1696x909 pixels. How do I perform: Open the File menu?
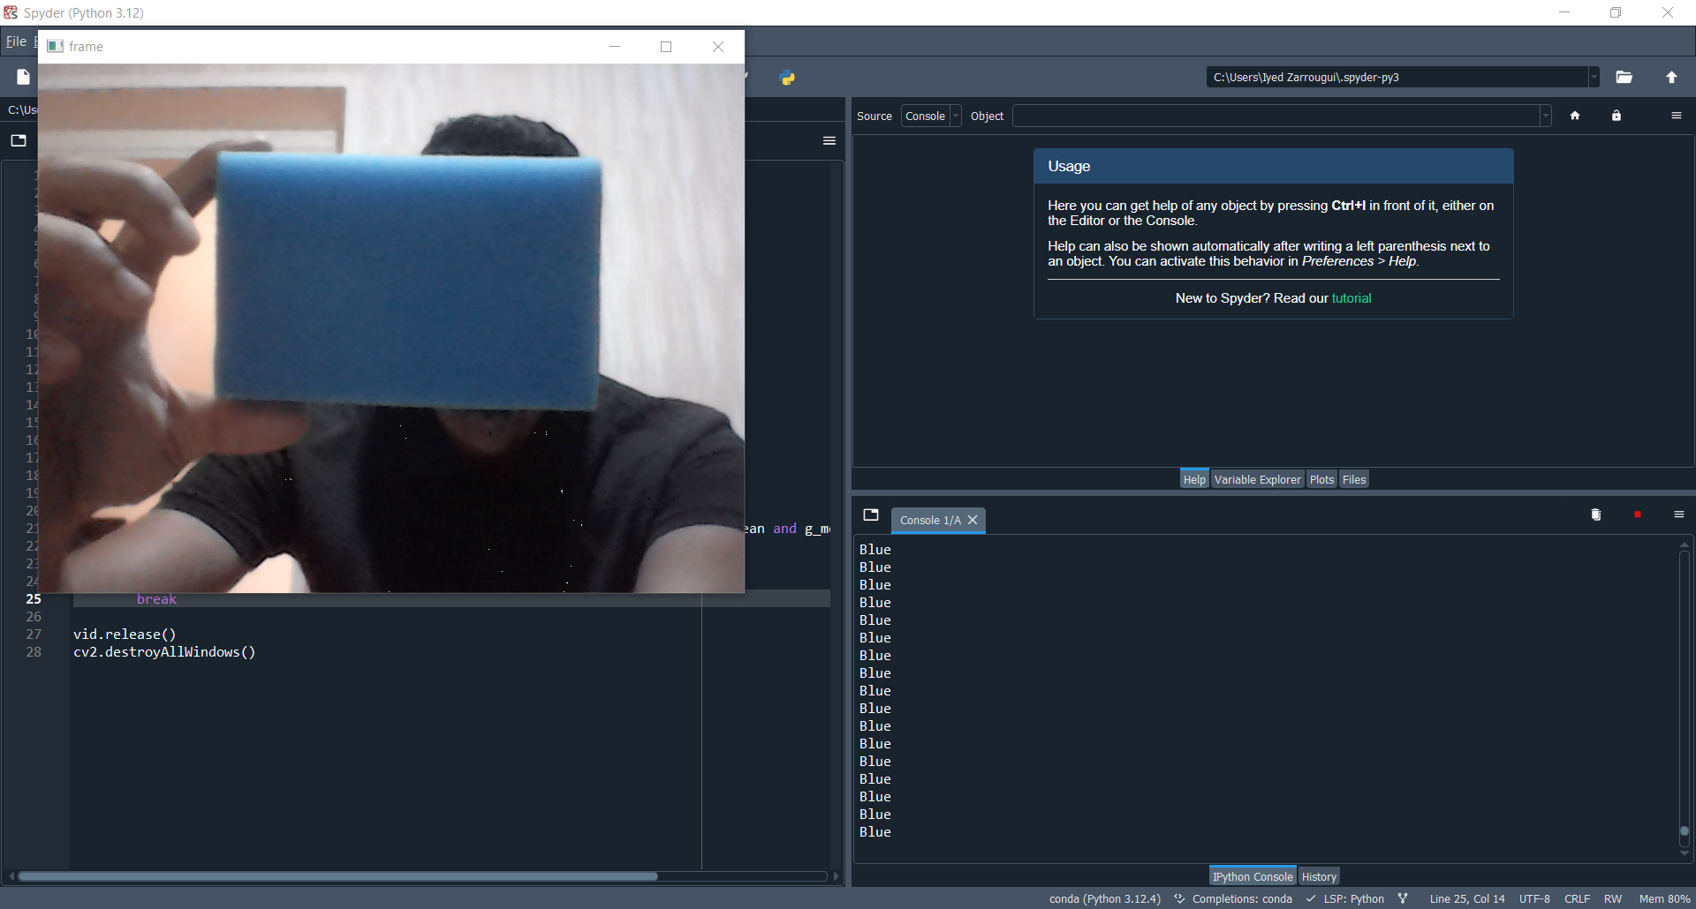(x=15, y=41)
